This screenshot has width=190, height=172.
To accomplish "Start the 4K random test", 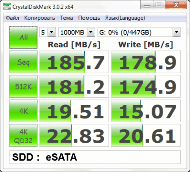I will [23, 111].
